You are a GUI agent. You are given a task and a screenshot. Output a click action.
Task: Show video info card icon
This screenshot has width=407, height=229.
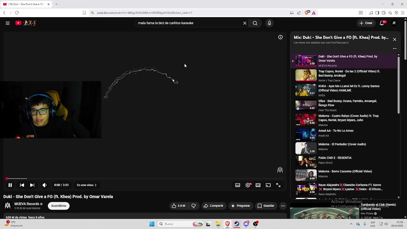(280, 37)
